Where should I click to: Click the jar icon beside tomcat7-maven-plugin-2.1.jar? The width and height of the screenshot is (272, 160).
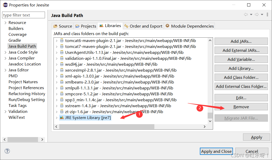point(62,46)
